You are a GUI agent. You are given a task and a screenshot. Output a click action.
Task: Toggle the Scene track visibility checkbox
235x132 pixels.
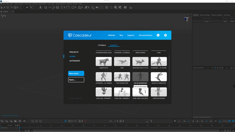16,128
